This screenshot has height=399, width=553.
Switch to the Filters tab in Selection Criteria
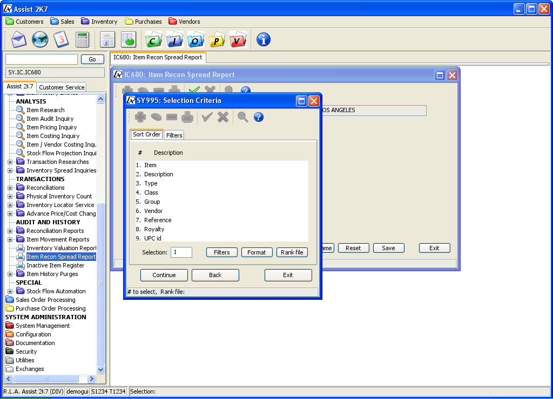[174, 135]
